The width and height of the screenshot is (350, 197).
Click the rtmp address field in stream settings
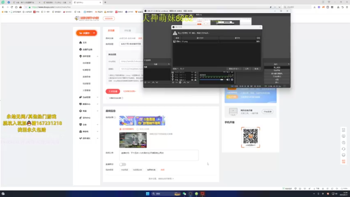131,61
